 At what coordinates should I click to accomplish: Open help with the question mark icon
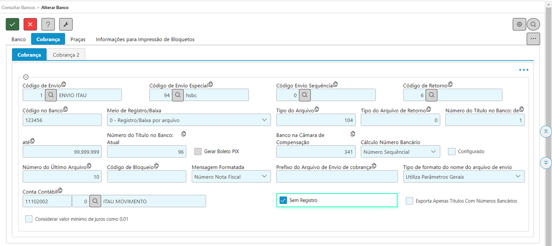coord(48,24)
